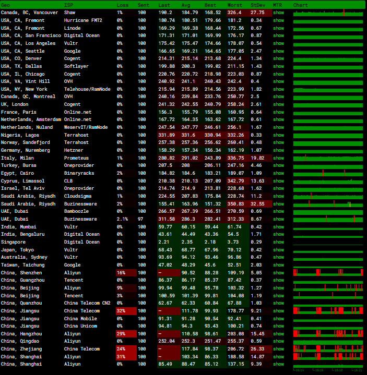
Task: Show MTR for China Telecom CN2 Quanzhou
Action: (x=278, y=303)
